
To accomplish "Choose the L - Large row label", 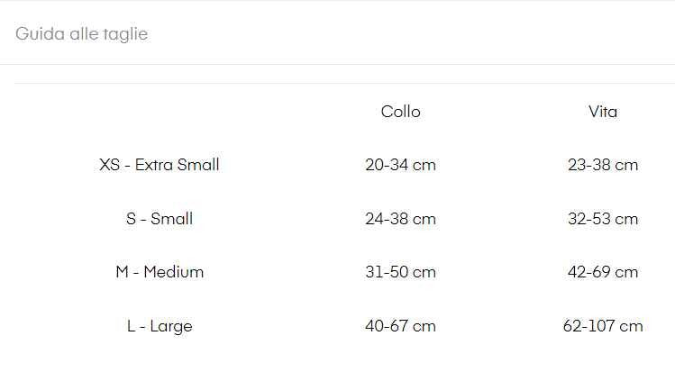I will [x=160, y=326].
